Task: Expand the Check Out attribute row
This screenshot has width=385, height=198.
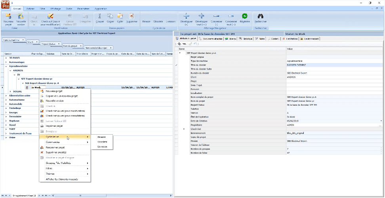Action: [x=184, y=129]
